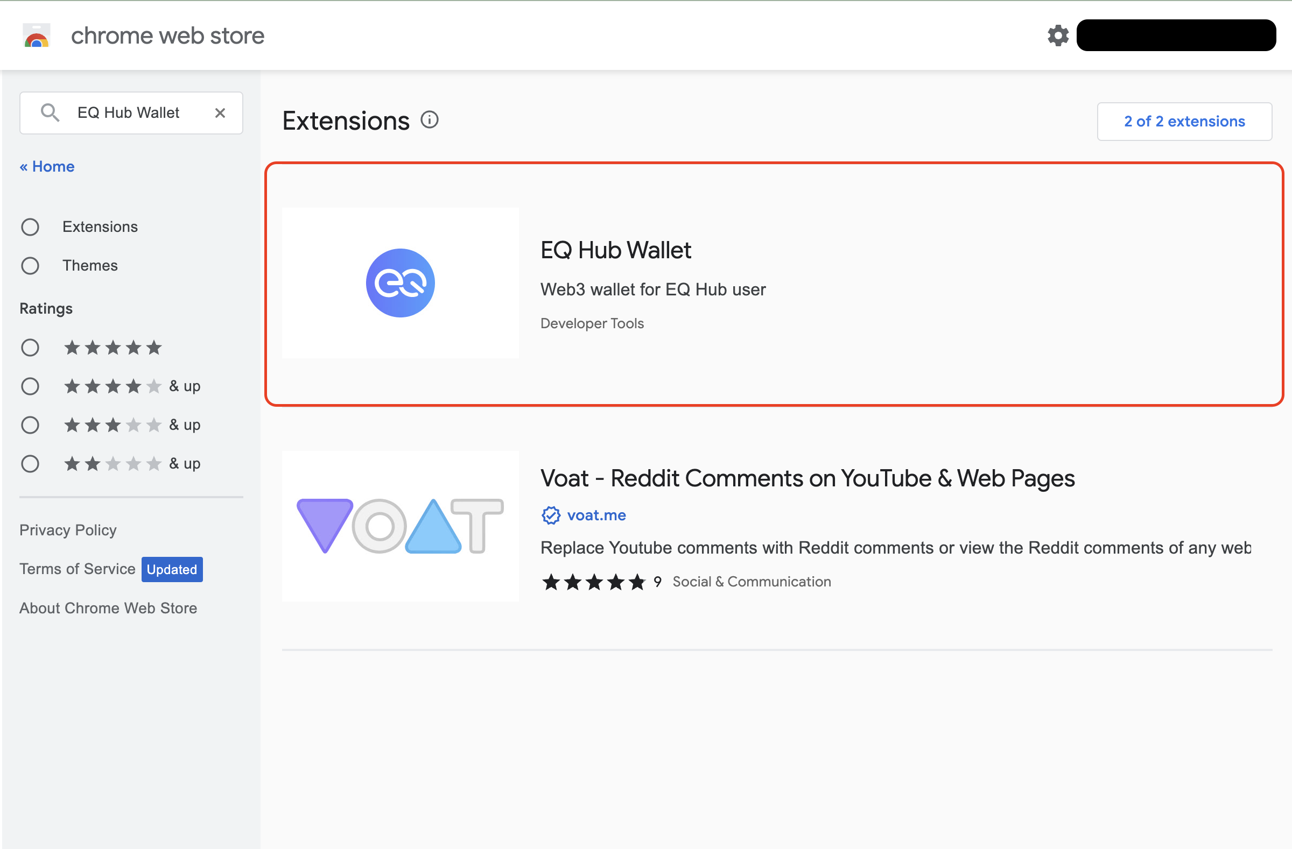Select the 2 stars & up filter
This screenshot has width=1292, height=849.
[30, 464]
